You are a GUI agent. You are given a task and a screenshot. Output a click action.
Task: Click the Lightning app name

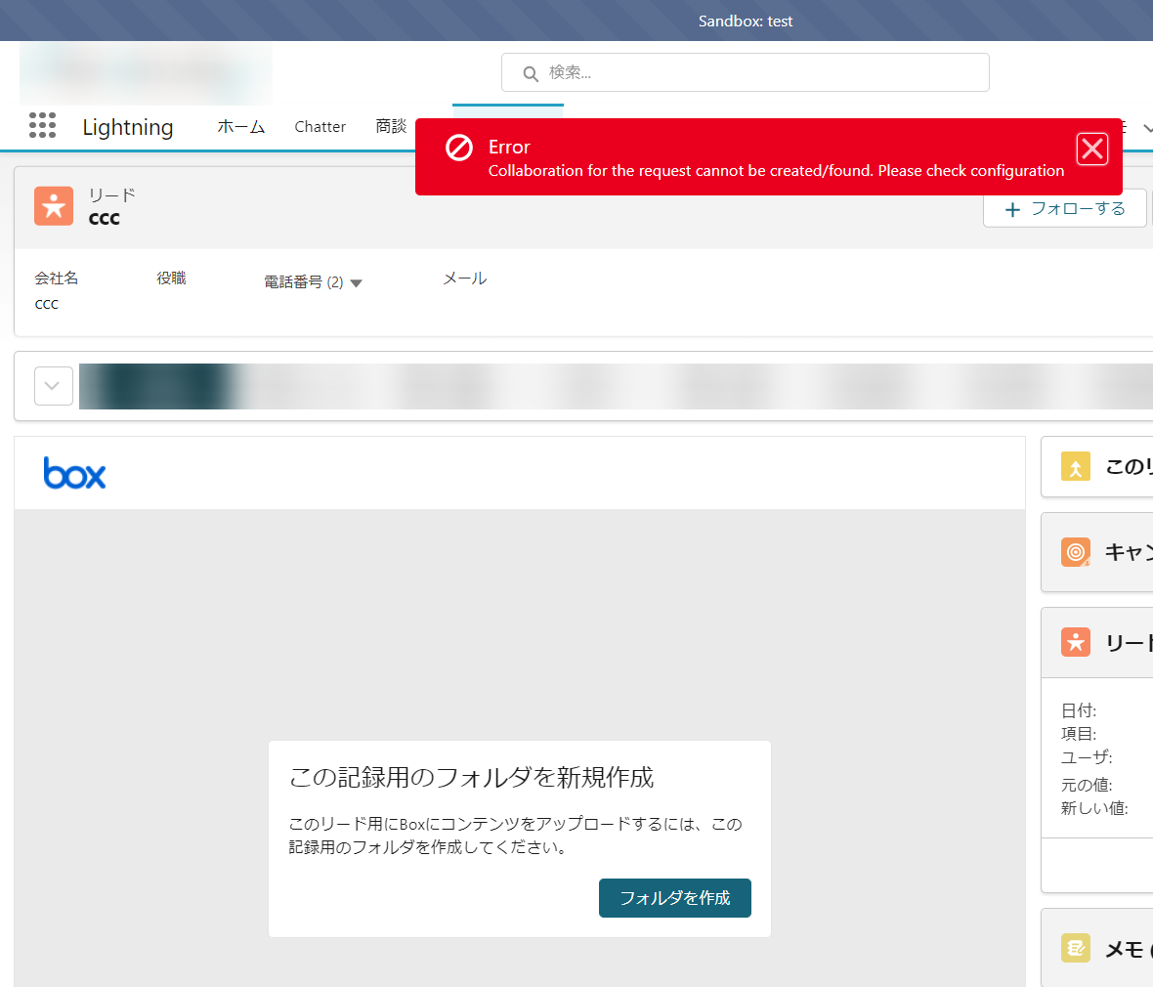(x=127, y=127)
